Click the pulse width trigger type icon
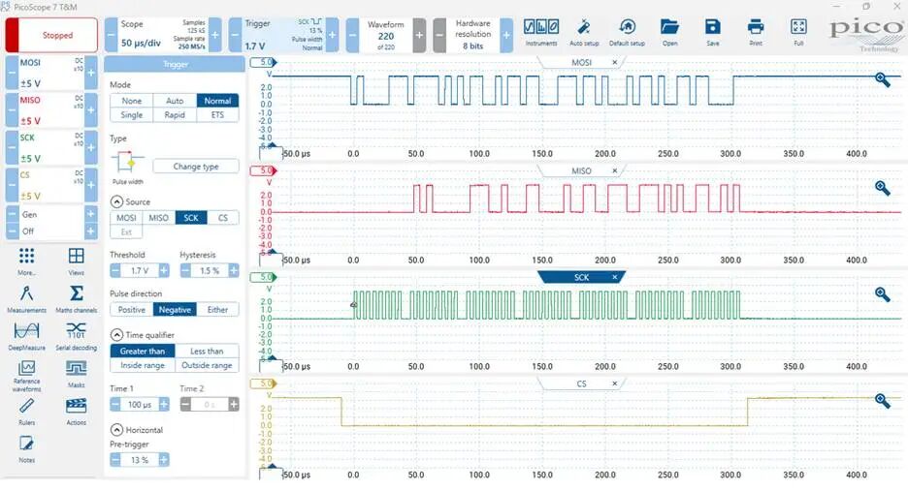This screenshot has height=491, width=908. pyautogui.click(x=128, y=163)
